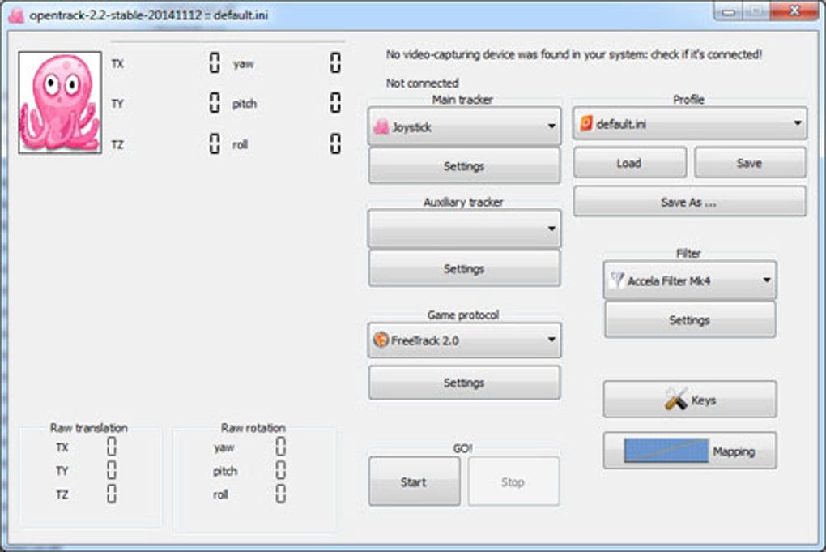Click the Load profile button
Viewport: 826px width, 552px height.
(x=629, y=163)
